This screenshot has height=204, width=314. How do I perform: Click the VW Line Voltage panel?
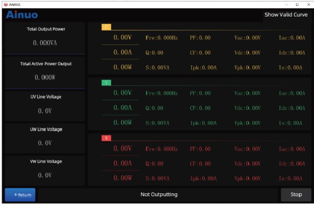(x=46, y=169)
